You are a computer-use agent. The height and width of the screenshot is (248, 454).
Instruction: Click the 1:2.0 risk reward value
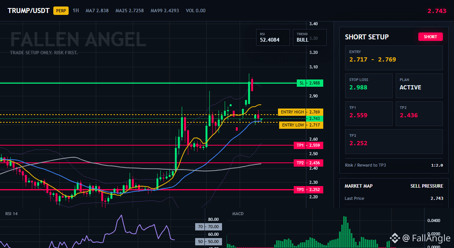coord(437,165)
